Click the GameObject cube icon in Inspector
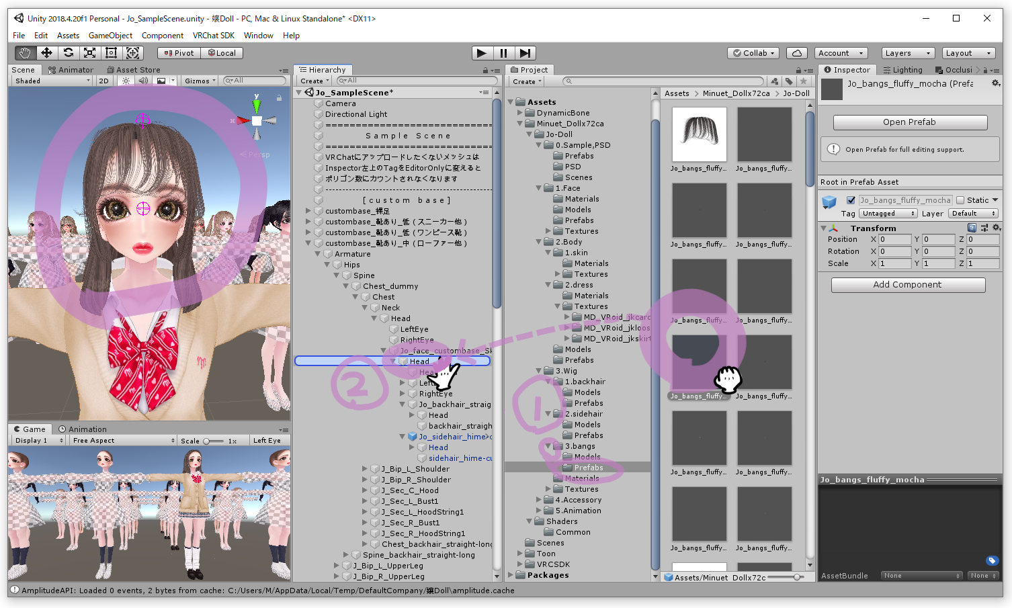Viewport: 1012px width, 608px height. 829,201
